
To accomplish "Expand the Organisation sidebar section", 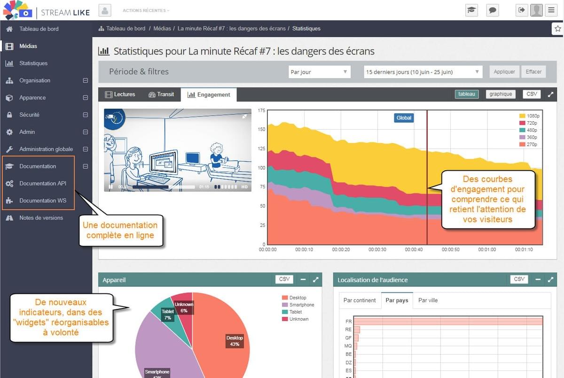I will point(85,80).
